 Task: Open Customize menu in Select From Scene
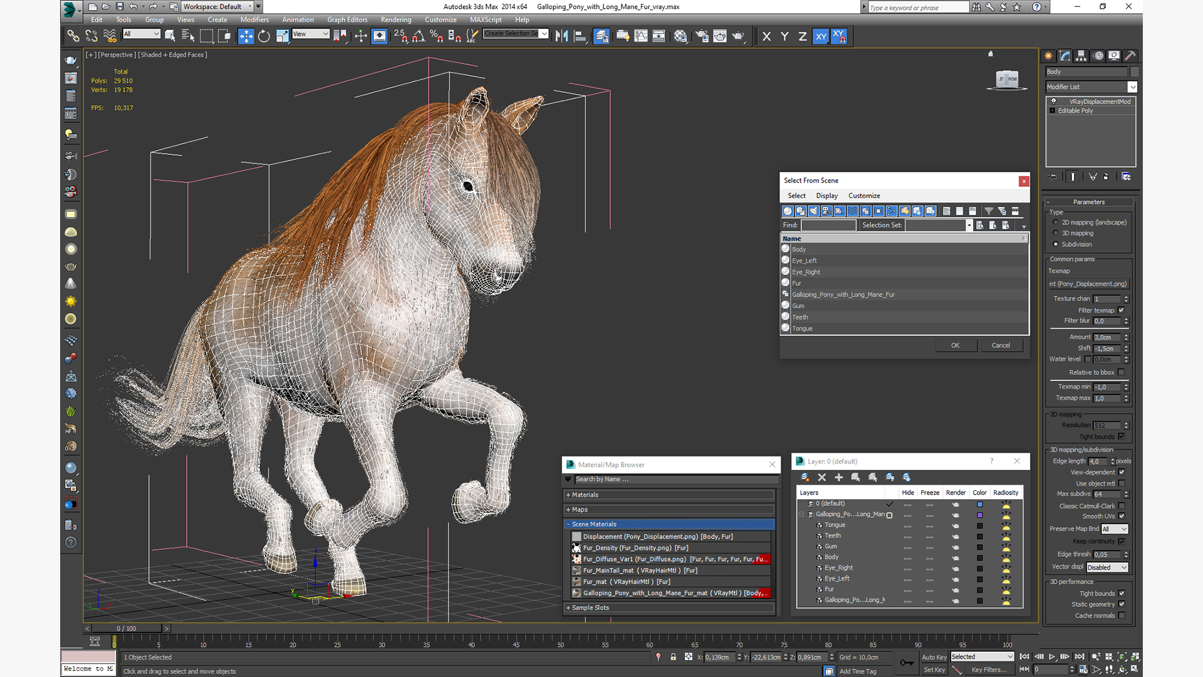pyautogui.click(x=864, y=196)
